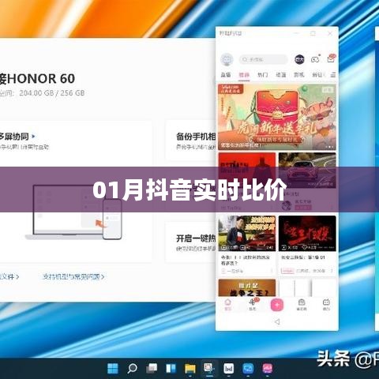This screenshot has height=379, width=379.
Task: Close the mirrored phone window
Action: pyautogui.click(x=330, y=33)
